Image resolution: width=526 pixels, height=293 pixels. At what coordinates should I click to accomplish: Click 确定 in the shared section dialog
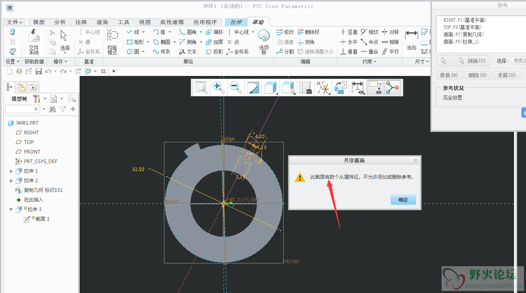(403, 200)
